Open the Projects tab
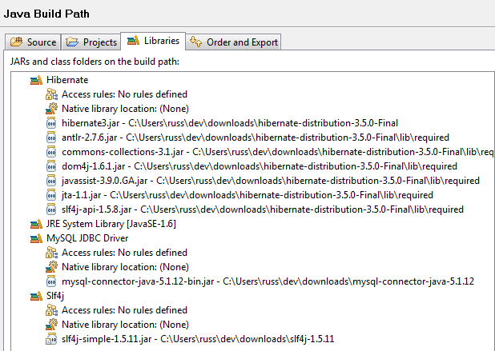The height and width of the screenshot is (351, 495). [91, 42]
